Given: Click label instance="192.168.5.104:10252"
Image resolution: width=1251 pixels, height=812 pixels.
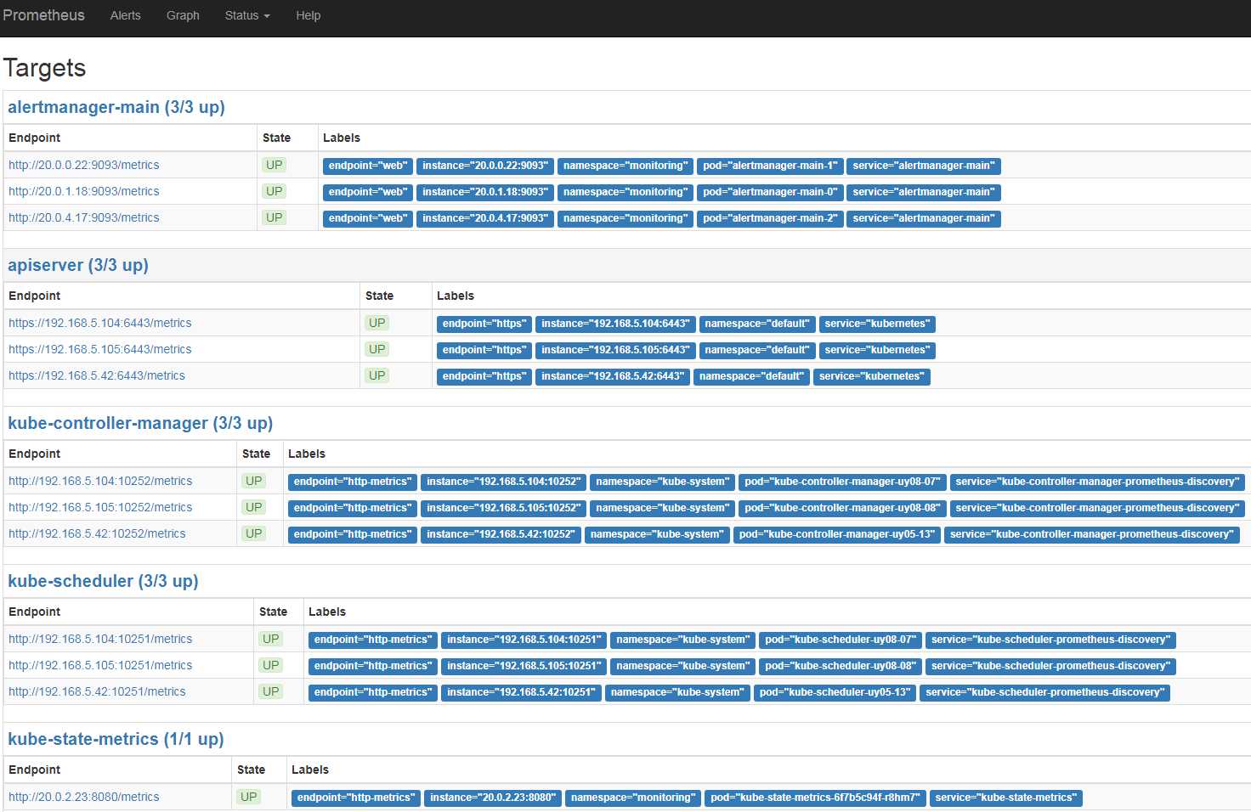Looking at the screenshot, I should (504, 482).
